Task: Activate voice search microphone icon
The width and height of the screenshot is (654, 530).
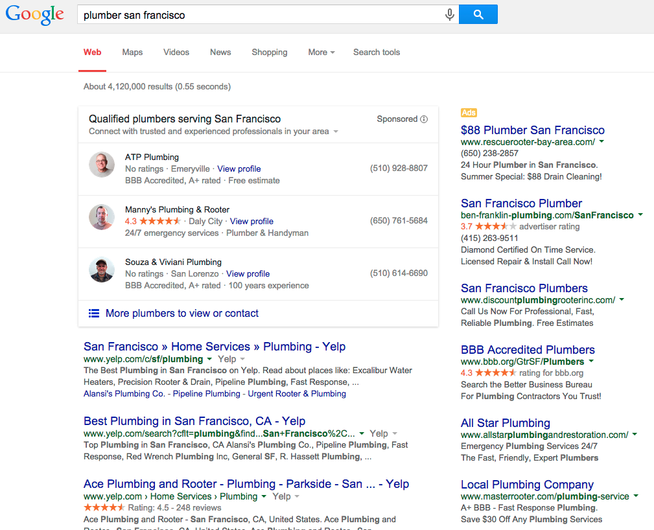Action: click(449, 15)
